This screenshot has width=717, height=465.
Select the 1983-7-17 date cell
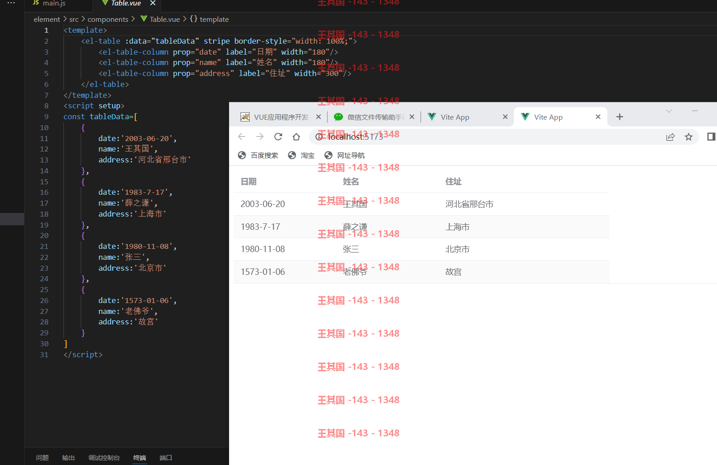point(261,227)
